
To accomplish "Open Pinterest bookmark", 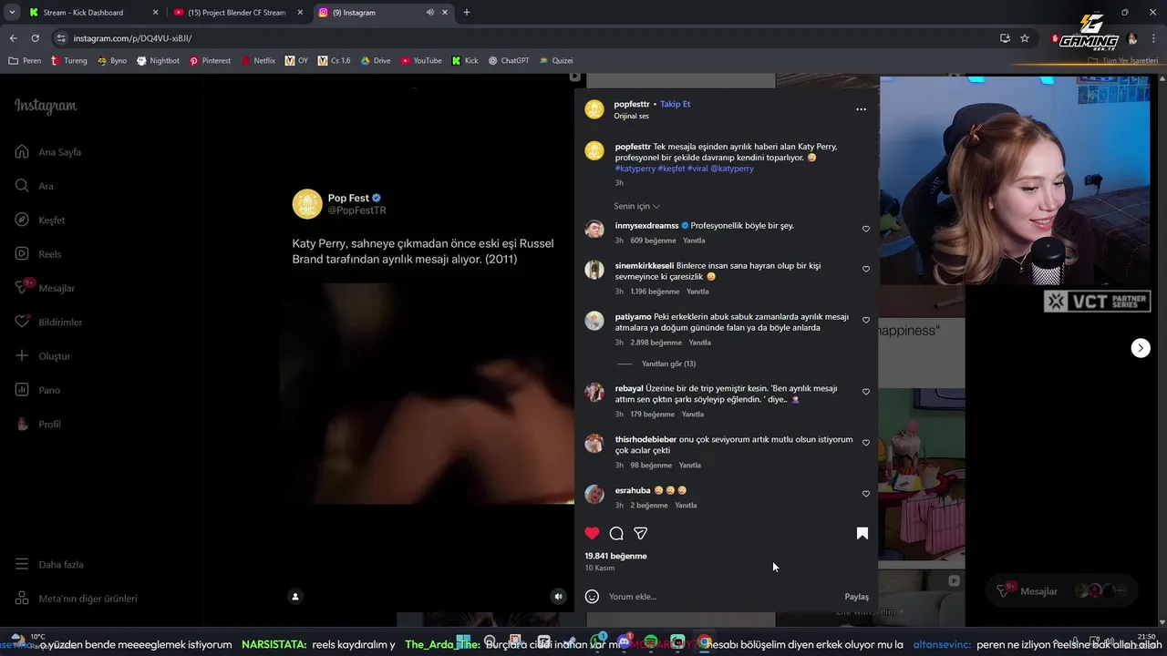I will pos(210,61).
